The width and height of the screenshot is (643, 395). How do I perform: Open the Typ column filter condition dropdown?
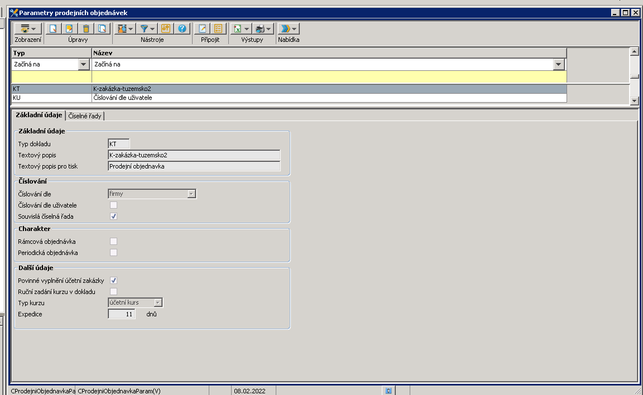[x=84, y=65]
